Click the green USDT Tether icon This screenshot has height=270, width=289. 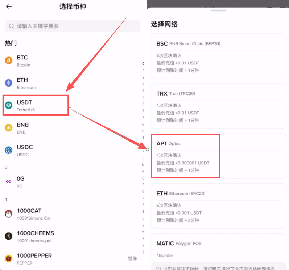8,105
